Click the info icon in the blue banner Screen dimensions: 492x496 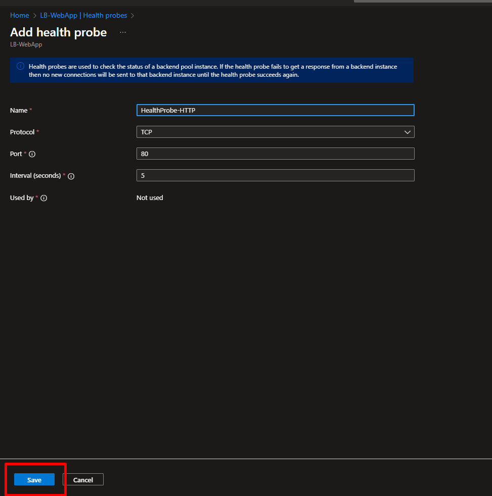(20, 66)
